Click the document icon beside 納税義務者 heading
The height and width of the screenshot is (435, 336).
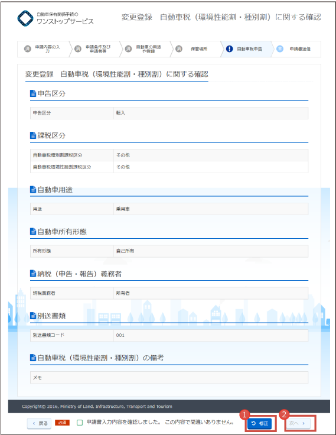[x=33, y=274]
